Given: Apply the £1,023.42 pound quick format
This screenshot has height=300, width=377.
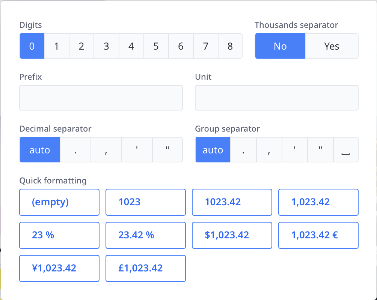Looking at the screenshot, I should click(x=145, y=268).
